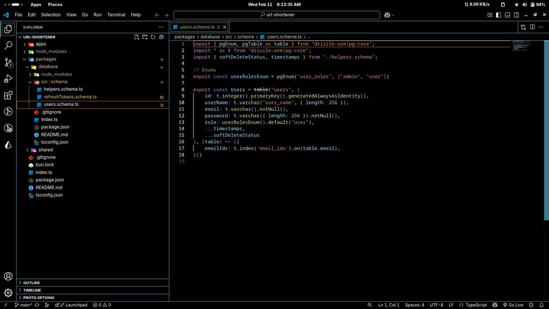Screen dimensions: 549x309
Task: Click Spaces: 4 indentation setting
Action: click(x=414, y=305)
